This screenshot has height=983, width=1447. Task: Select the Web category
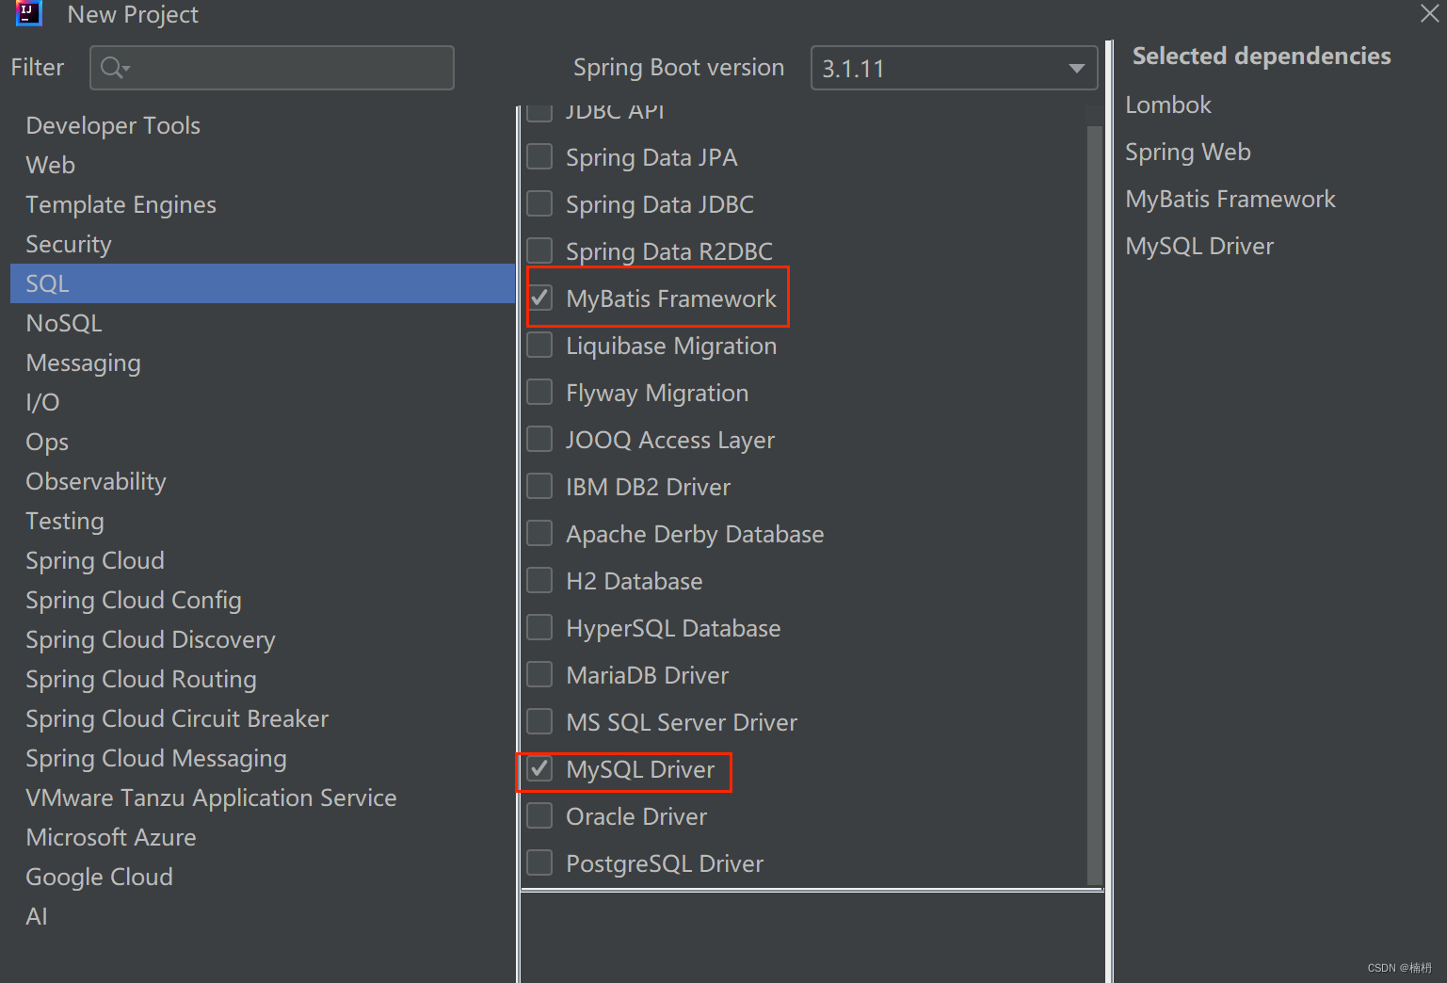coord(263,165)
